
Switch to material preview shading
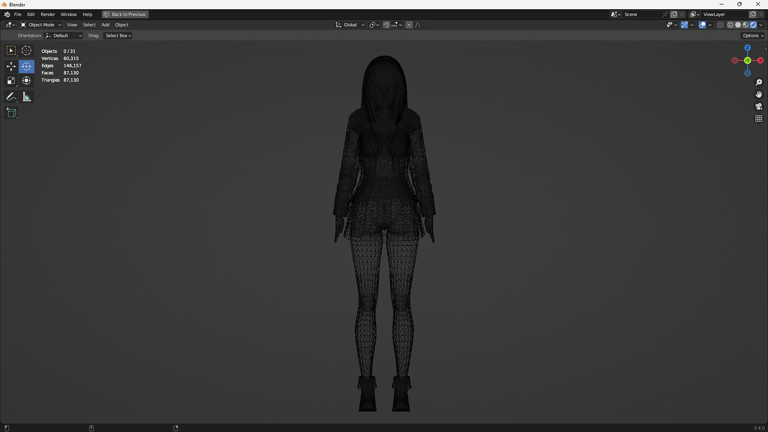(745, 25)
